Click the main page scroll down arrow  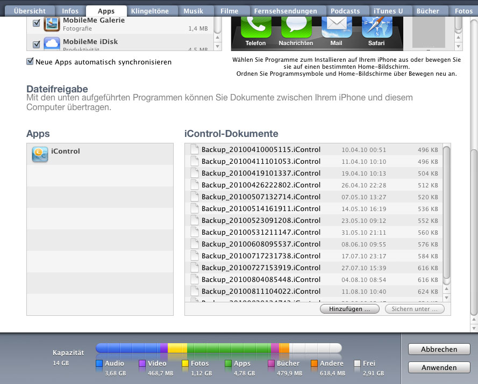(x=474, y=328)
